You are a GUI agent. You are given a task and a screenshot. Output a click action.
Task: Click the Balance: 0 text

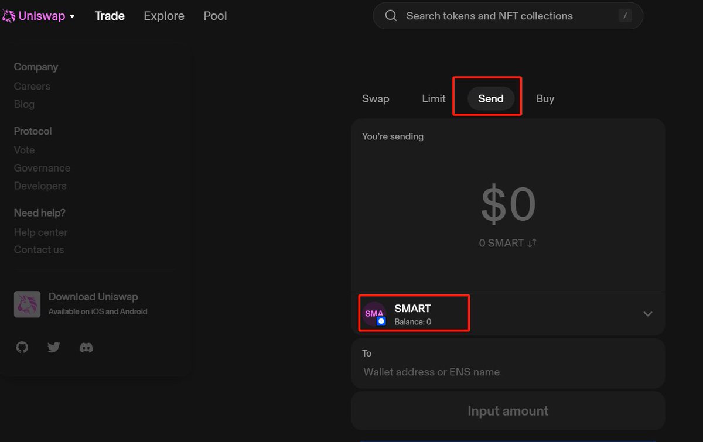[413, 322]
